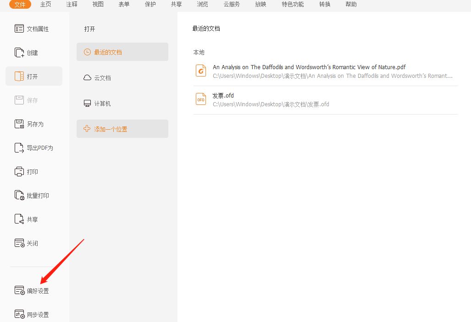Switch to the 转换 convert tab
471x322 pixels.
pos(325,5)
